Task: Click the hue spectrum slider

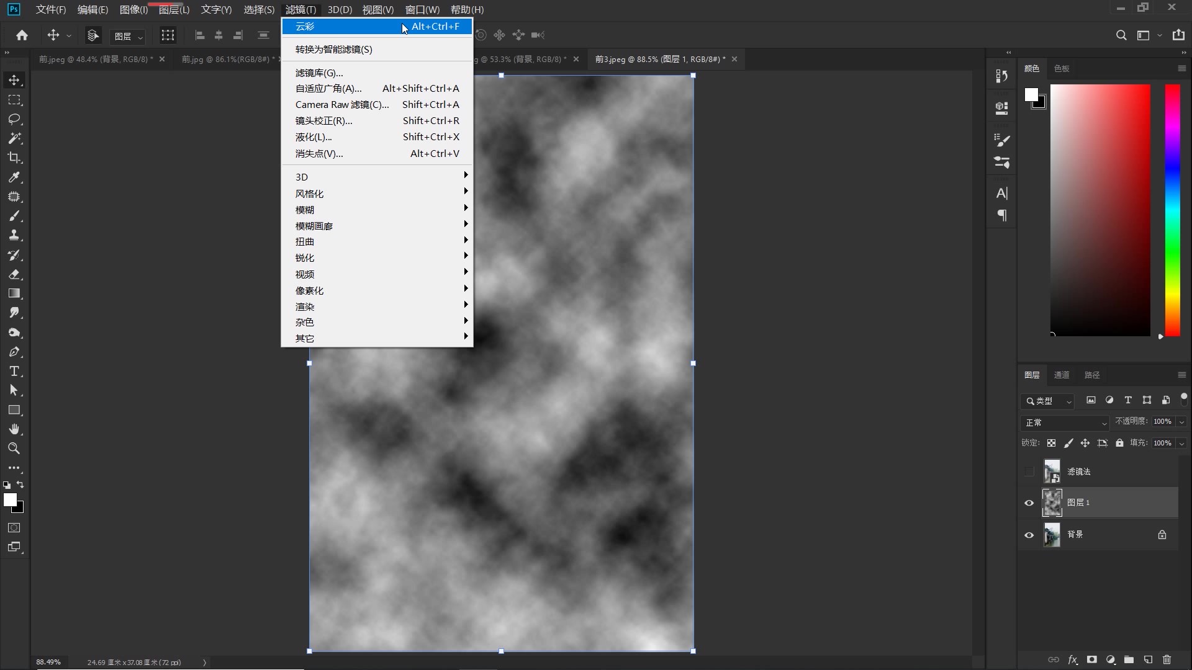Action: point(1172,210)
